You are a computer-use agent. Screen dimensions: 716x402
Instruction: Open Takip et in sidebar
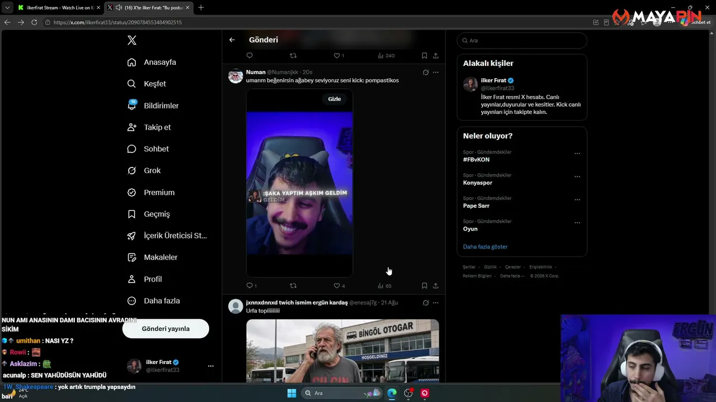(x=149, y=127)
